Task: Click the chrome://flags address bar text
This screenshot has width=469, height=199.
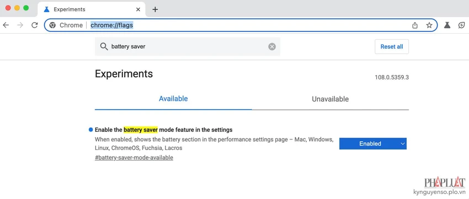Action: click(112, 25)
